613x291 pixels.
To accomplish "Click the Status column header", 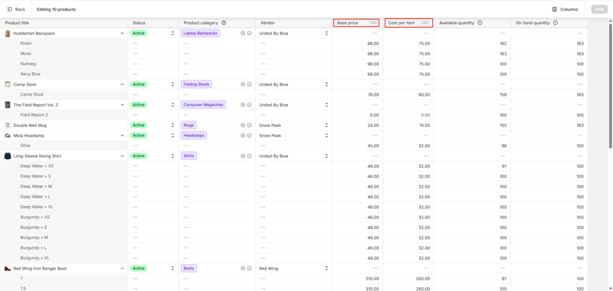I will [x=153, y=23].
